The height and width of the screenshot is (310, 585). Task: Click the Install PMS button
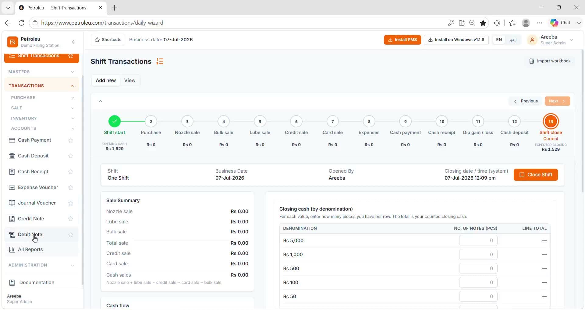(402, 40)
